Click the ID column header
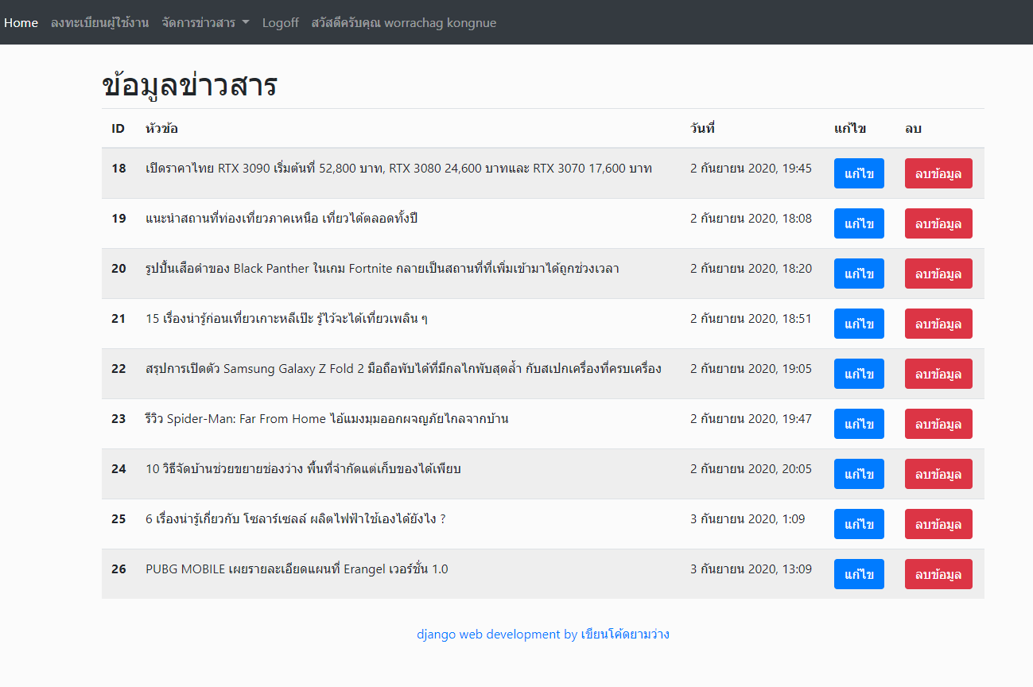 click(118, 128)
